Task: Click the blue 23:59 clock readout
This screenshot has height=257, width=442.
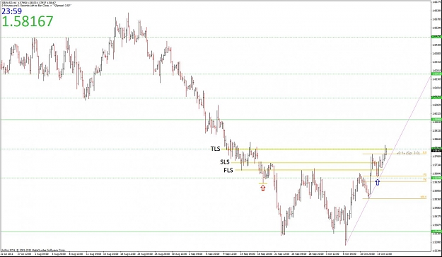Action: (x=11, y=11)
